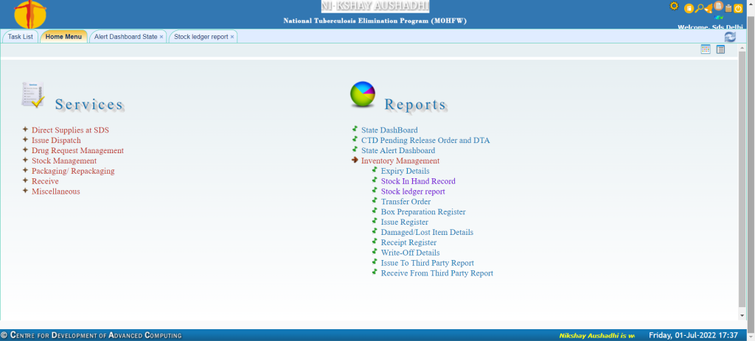Click the document icon marked NEW
Screen dimensions: 755x341
click(718, 6)
